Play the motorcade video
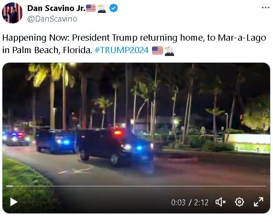This screenshot has width=273, height=222. tap(14, 202)
